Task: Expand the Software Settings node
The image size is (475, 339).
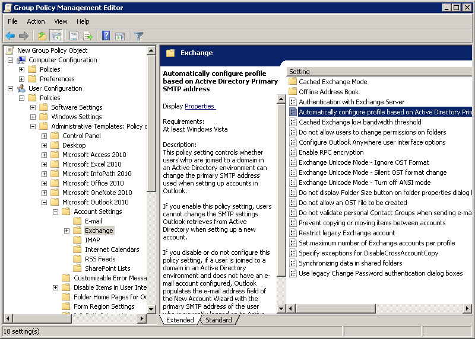Action: tap(33, 107)
